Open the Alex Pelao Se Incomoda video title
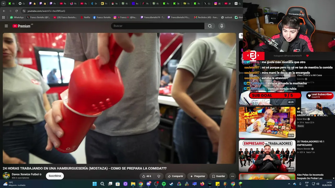This screenshot has width=335, height=188. pyautogui.click(x=310, y=177)
